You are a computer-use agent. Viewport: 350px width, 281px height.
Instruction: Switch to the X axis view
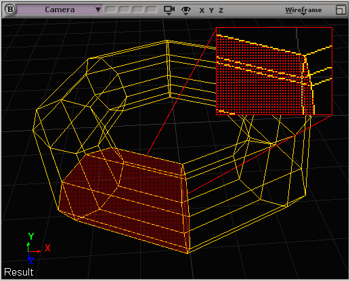tap(202, 10)
